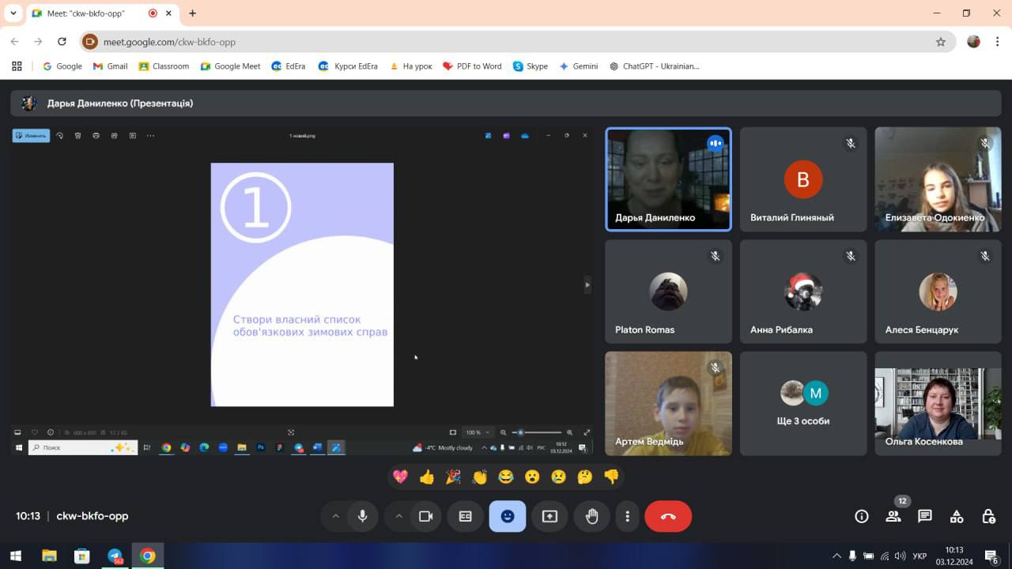The width and height of the screenshot is (1012, 569).
Task: Toggle the microphone in Meet controls
Action: click(x=362, y=516)
